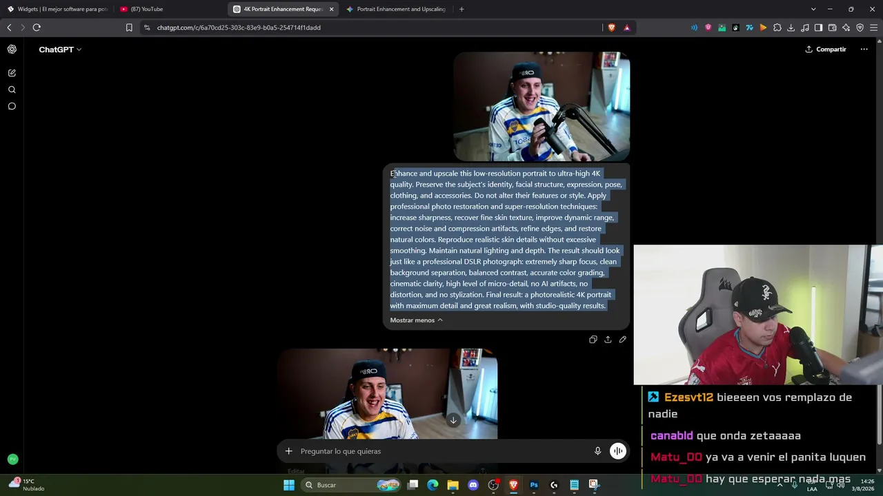The image size is (883, 496).
Task: Open OBS Studio from the taskbar
Action: point(493,485)
